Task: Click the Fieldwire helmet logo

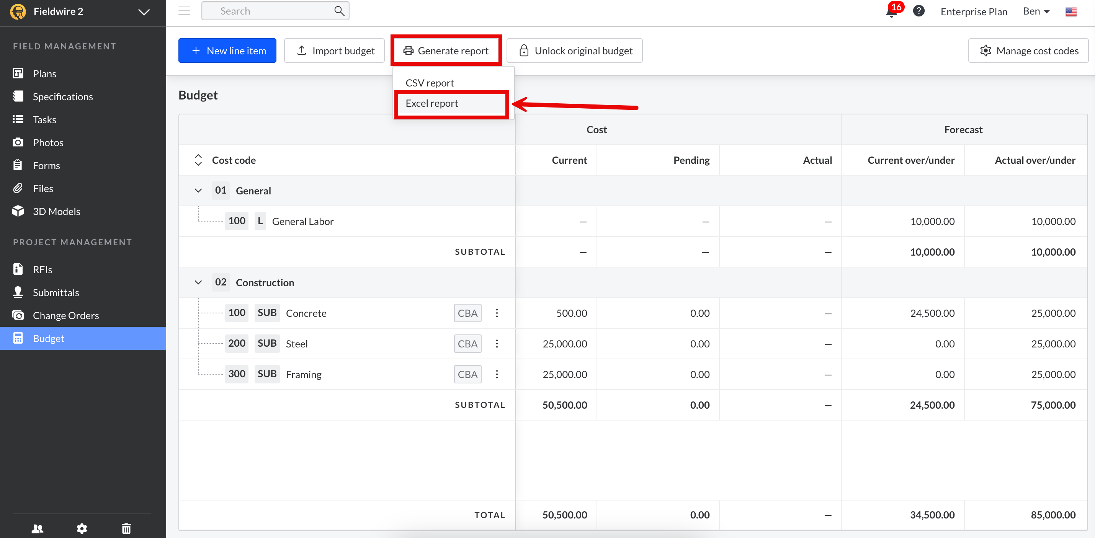Action: tap(18, 11)
